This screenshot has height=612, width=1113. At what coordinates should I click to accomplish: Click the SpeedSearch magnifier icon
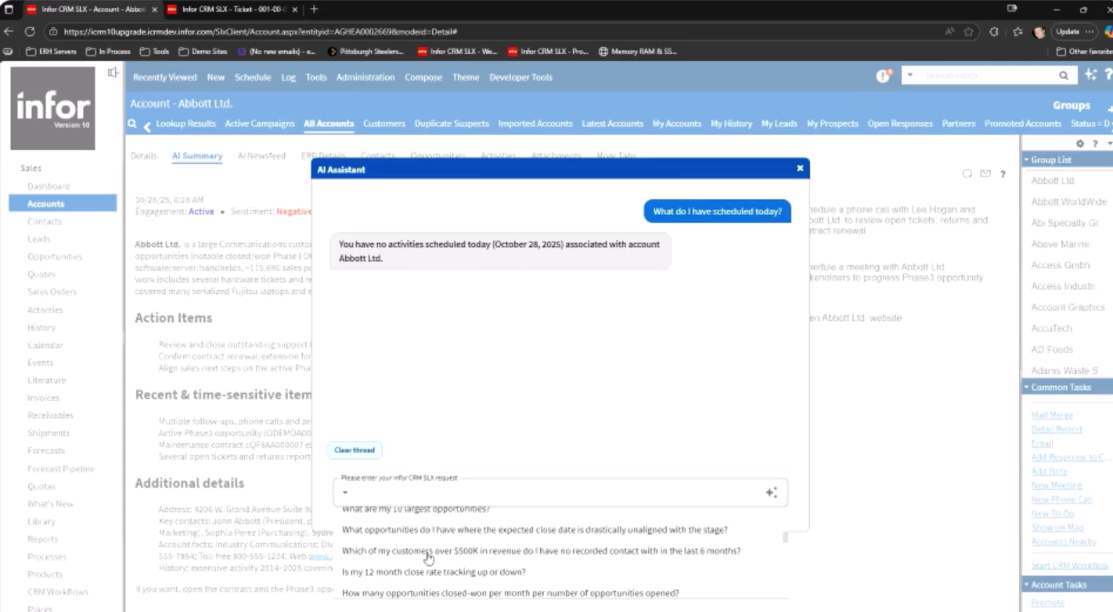(1064, 76)
